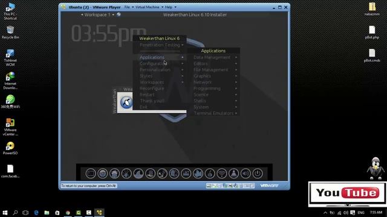This screenshot has height=217, width=387.
Task: Select This PC Shortcut desktop icon
Action: [10, 11]
